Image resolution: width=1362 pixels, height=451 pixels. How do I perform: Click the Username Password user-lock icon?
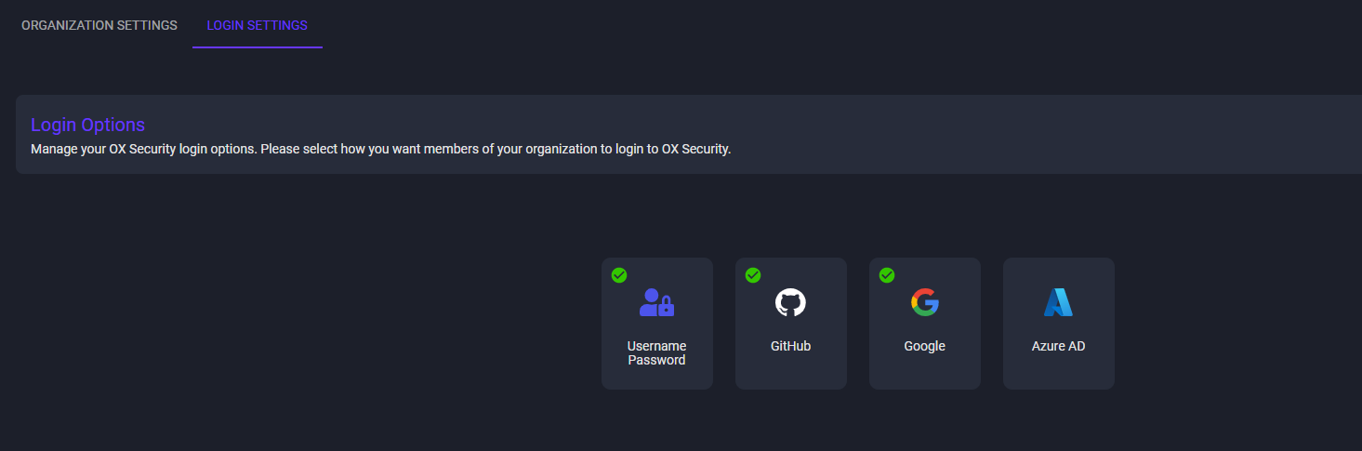[657, 302]
